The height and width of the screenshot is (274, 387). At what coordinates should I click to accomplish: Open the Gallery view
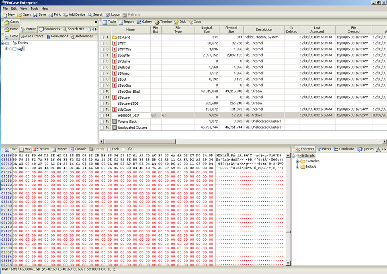[144, 22]
